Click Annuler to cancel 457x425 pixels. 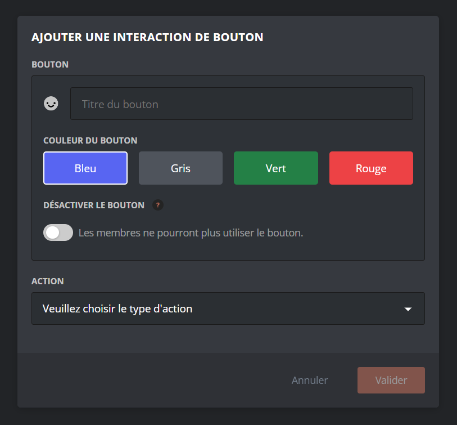(309, 380)
